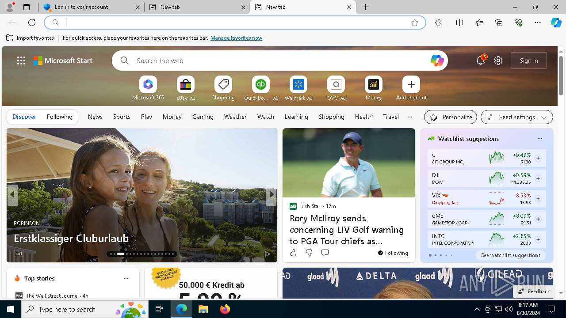This screenshot has width=566, height=318.
Task: Click See watchlist suggestions
Action: pos(511,255)
